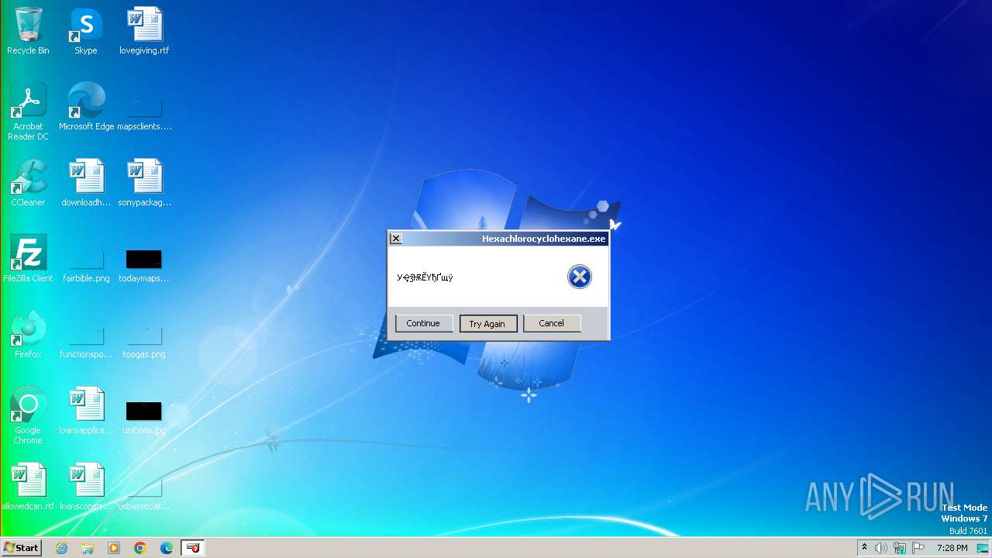Click the network tray icon
Screen dimensions: 992x558
tap(900, 548)
